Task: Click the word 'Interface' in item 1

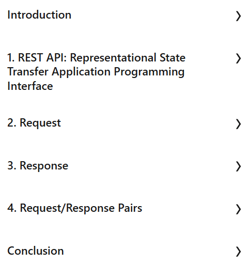Action: [30, 86]
